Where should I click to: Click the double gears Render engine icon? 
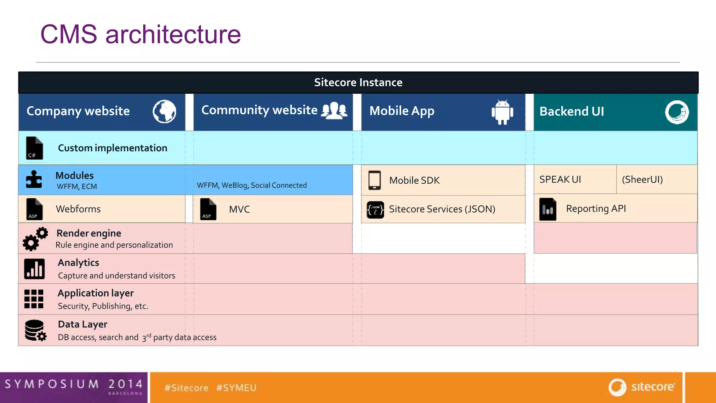click(35, 239)
